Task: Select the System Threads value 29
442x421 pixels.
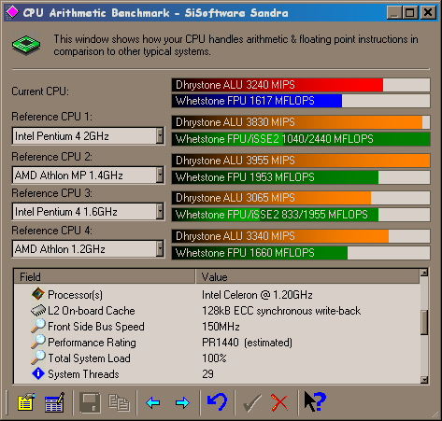Action: (207, 374)
